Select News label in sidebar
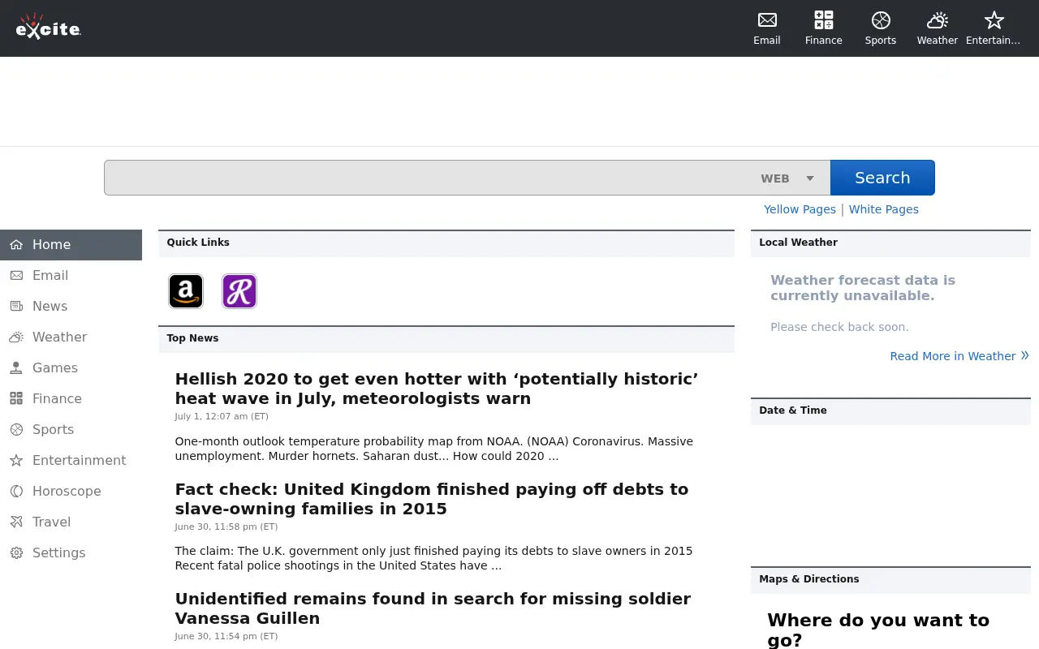The width and height of the screenshot is (1039, 649). (50, 307)
